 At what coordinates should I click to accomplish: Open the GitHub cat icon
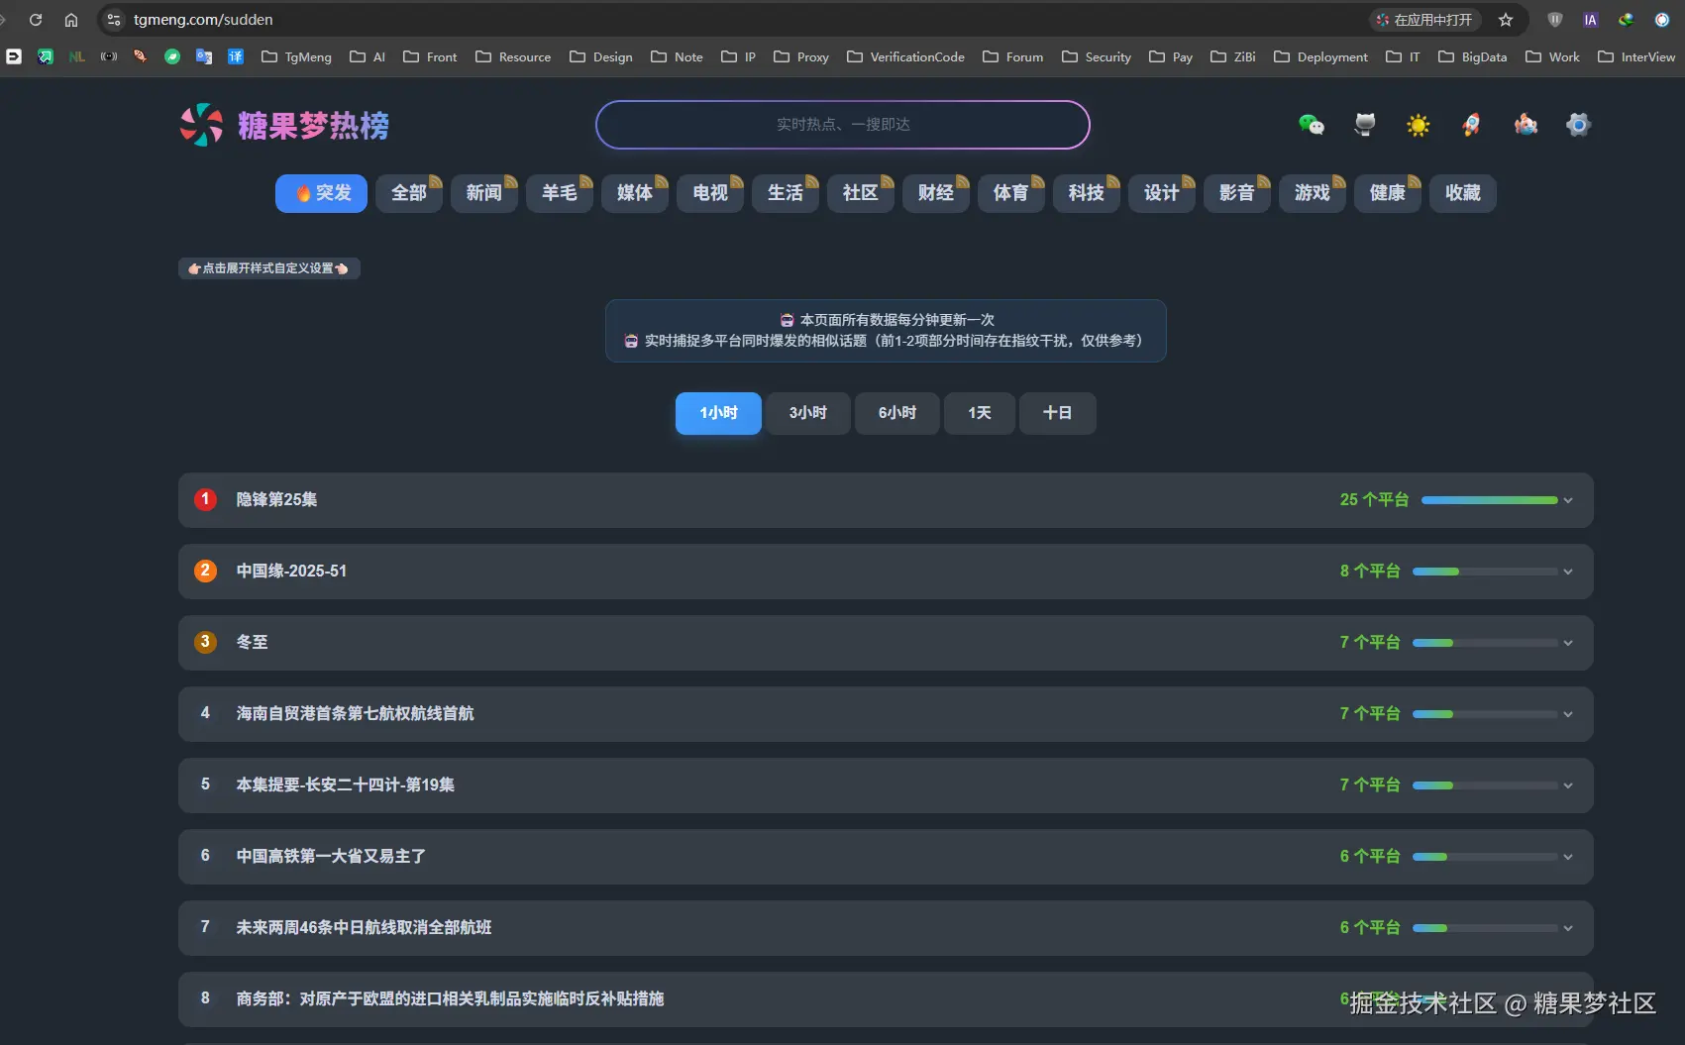1365,124
